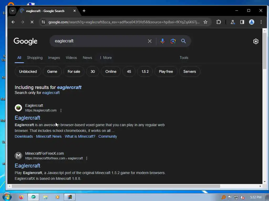The image size is (269, 201).
Task: Open the Minecraft News sitelink
Action: pos(49,136)
